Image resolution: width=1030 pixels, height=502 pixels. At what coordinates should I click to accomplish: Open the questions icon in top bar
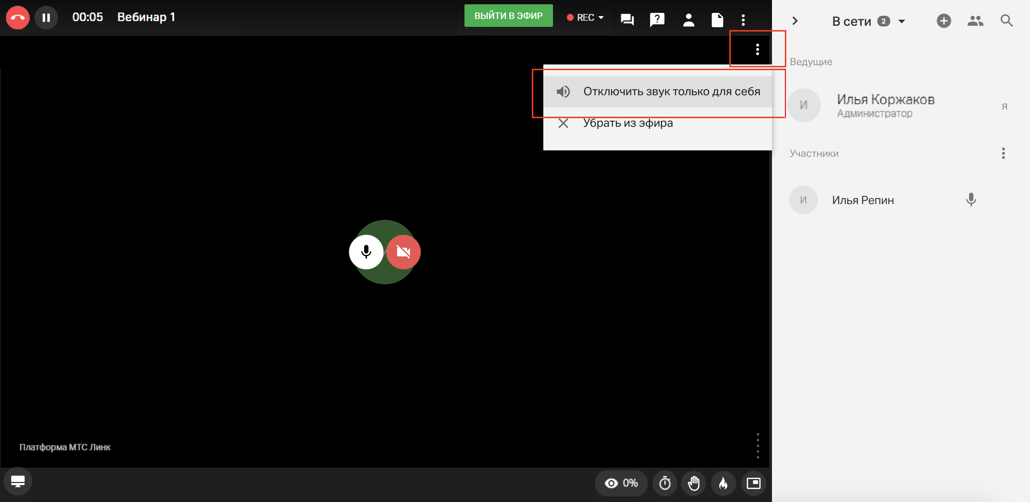[x=657, y=19]
